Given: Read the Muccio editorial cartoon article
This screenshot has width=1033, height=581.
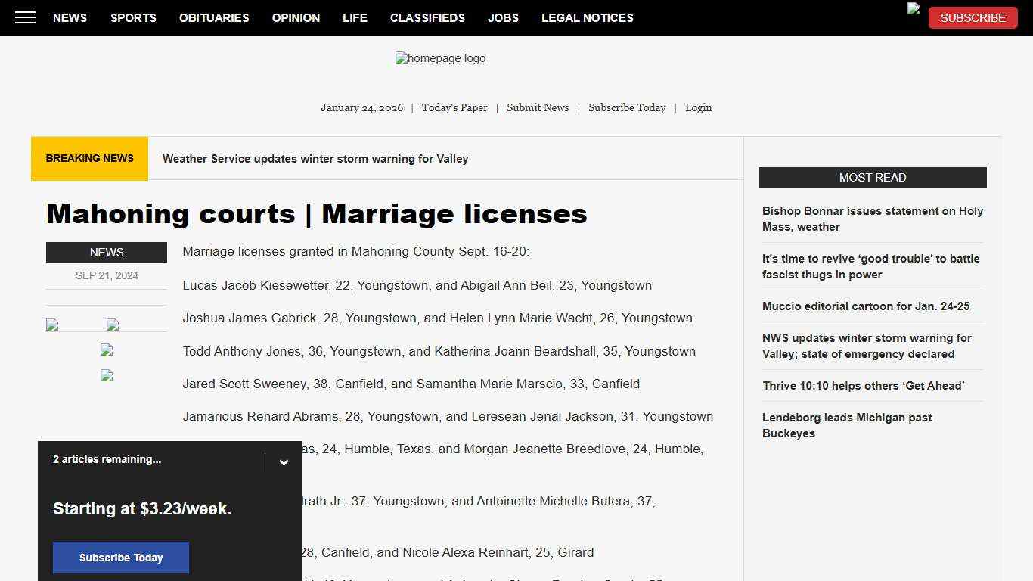Looking at the screenshot, I should point(866,306).
